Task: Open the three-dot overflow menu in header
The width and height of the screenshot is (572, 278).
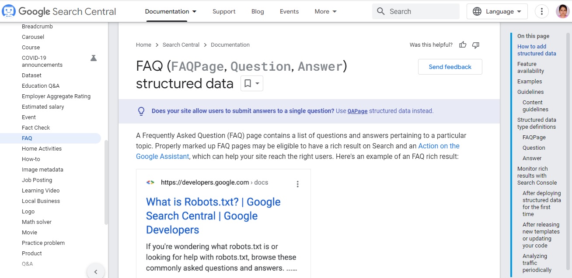Action: coord(542,11)
